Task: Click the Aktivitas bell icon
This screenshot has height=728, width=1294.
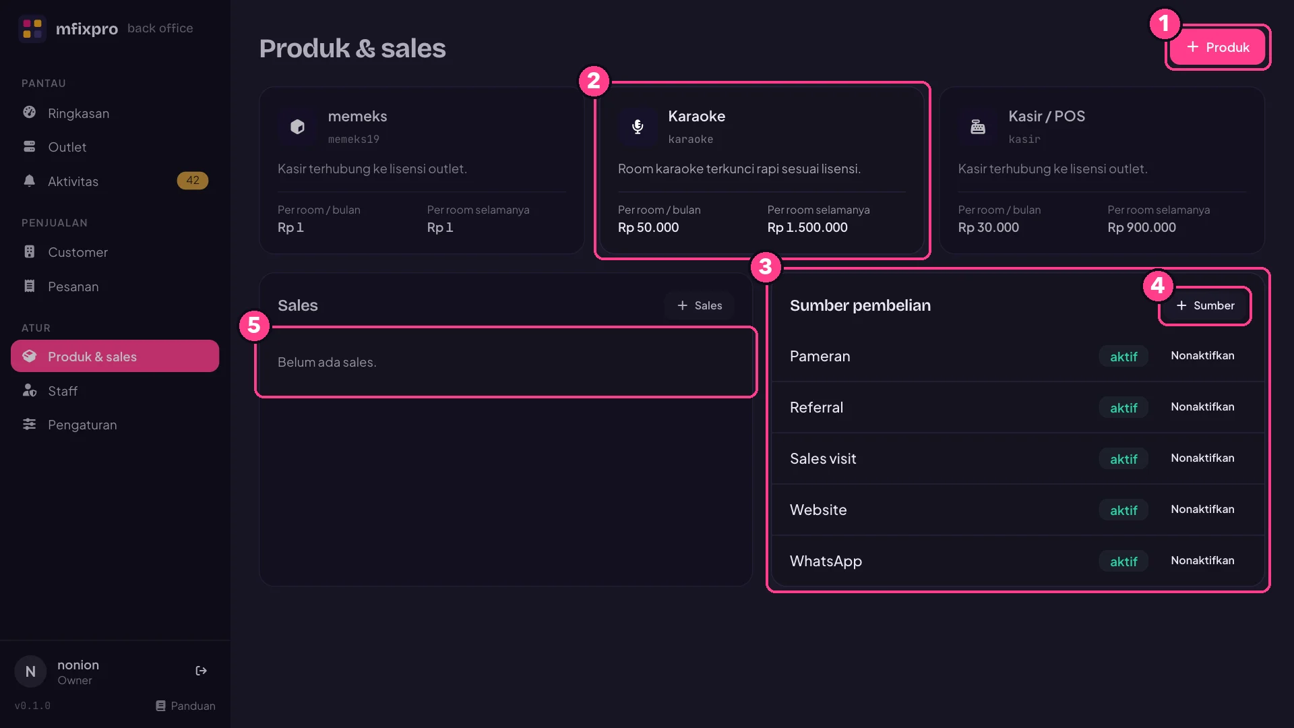Action: click(x=29, y=181)
